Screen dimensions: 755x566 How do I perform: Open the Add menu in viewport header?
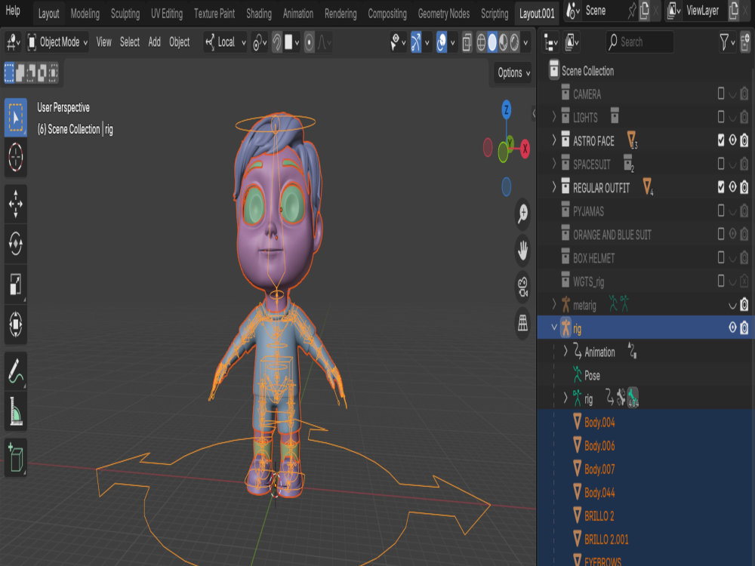coord(154,43)
